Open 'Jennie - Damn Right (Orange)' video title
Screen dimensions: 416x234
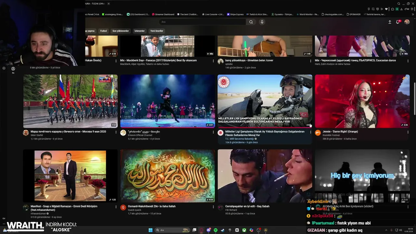tap(340, 132)
